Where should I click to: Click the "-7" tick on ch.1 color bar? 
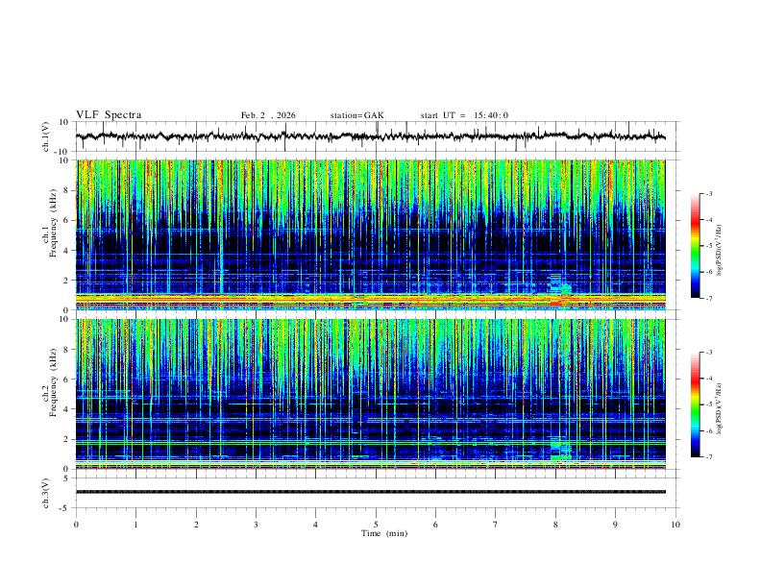pyautogui.click(x=708, y=298)
